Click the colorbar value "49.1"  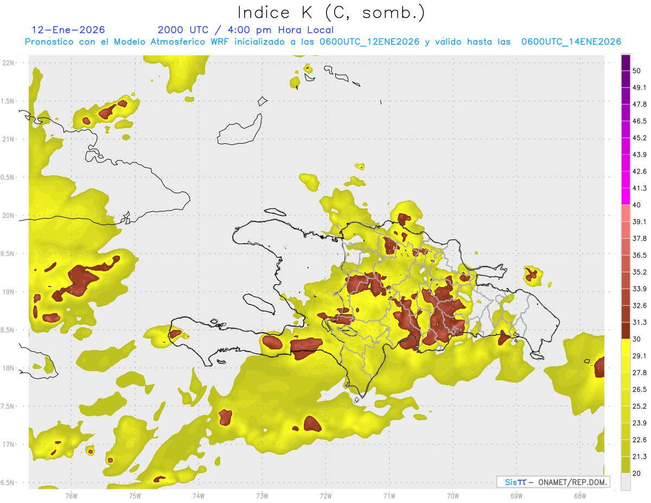[640, 87]
